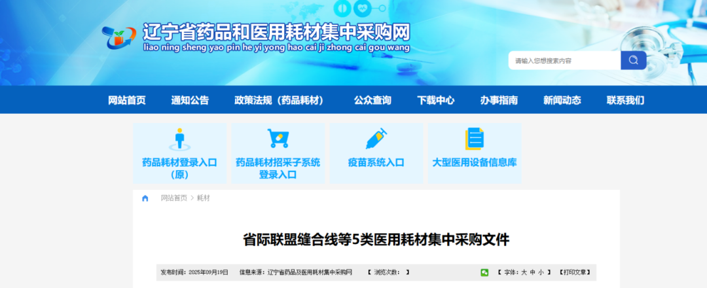Focus the search input field

[564, 60]
